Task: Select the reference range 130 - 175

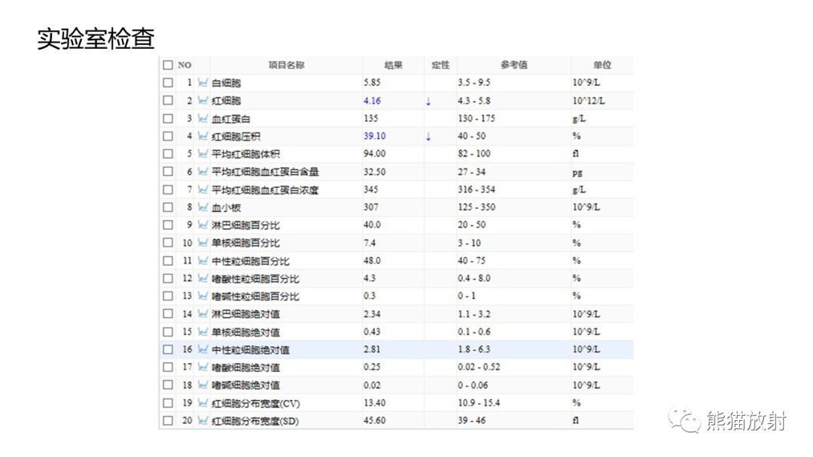Action: [476, 119]
